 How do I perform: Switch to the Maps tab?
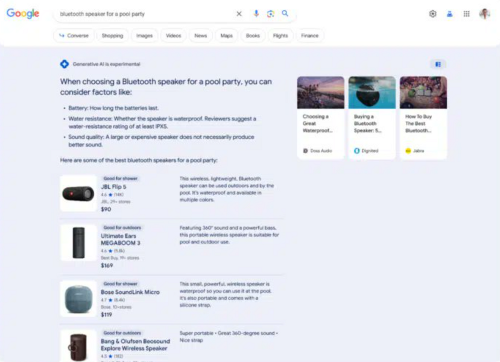pyautogui.click(x=227, y=36)
